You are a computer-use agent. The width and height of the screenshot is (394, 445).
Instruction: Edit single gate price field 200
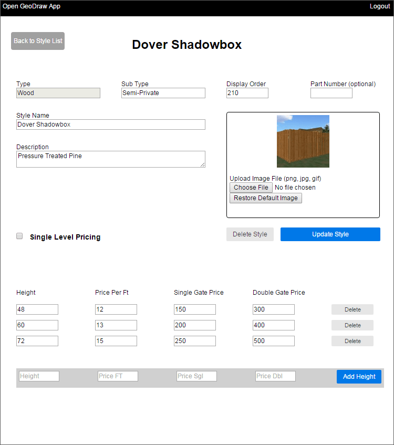[x=195, y=325]
